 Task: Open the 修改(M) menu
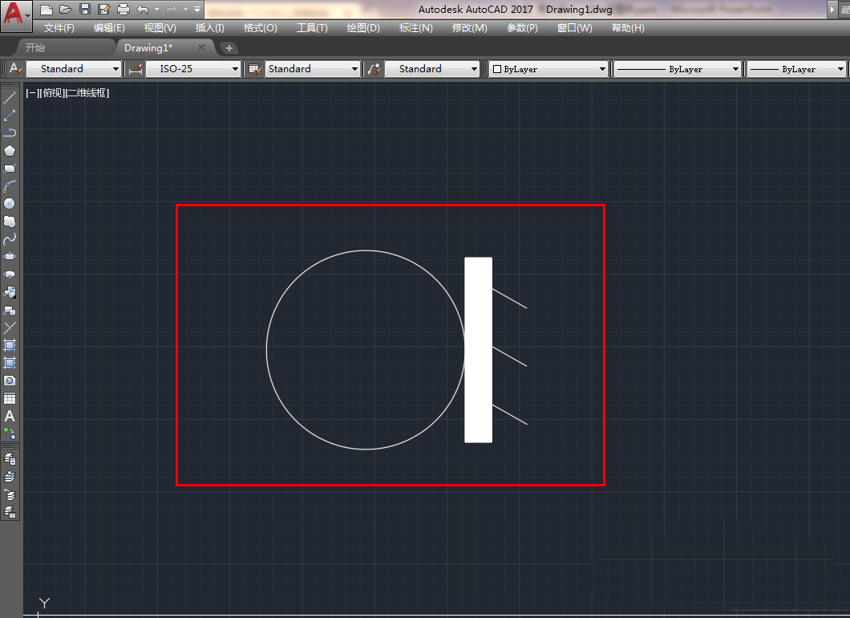click(x=469, y=28)
